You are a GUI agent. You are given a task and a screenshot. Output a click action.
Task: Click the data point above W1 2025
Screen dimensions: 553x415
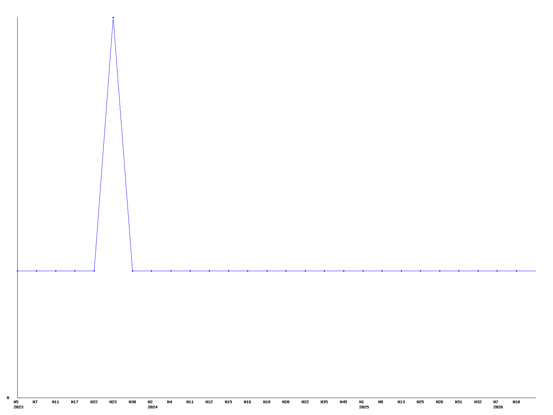click(x=363, y=271)
